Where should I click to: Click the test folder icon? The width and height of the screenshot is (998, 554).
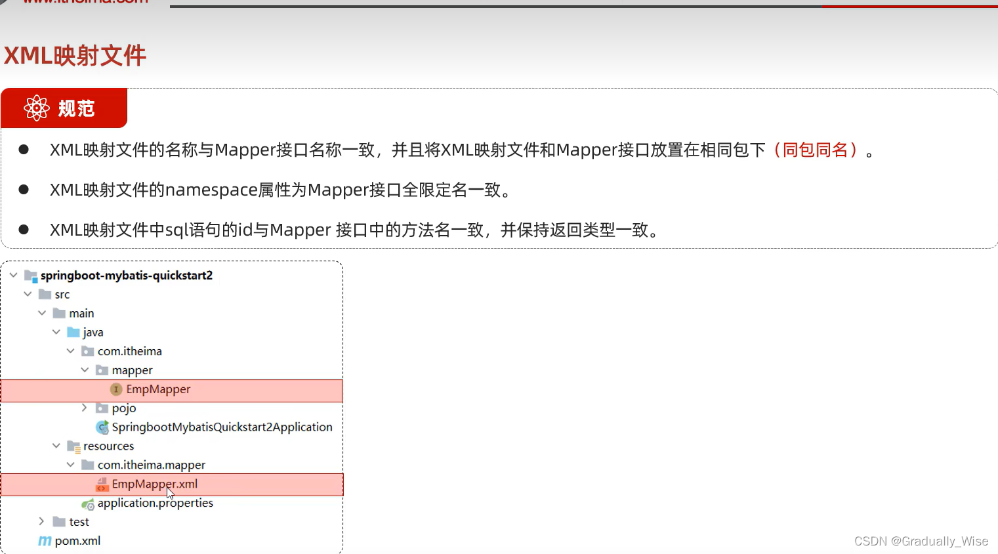(59, 522)
